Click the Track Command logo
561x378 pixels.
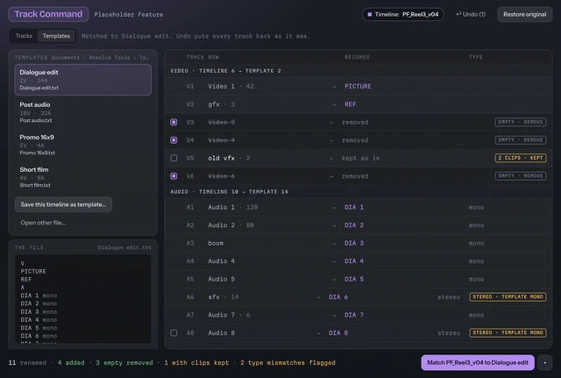[x=48, y=14]
